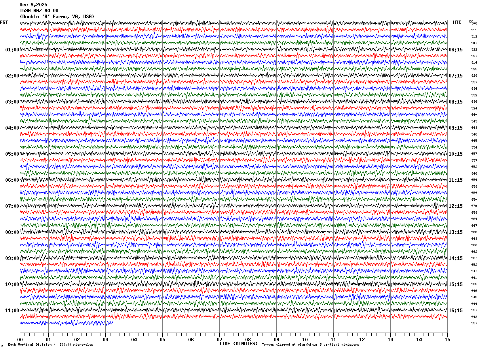Click minute tick label '05' on time axis
Viewport: 479px width, 350px height.
click(162, 339)
